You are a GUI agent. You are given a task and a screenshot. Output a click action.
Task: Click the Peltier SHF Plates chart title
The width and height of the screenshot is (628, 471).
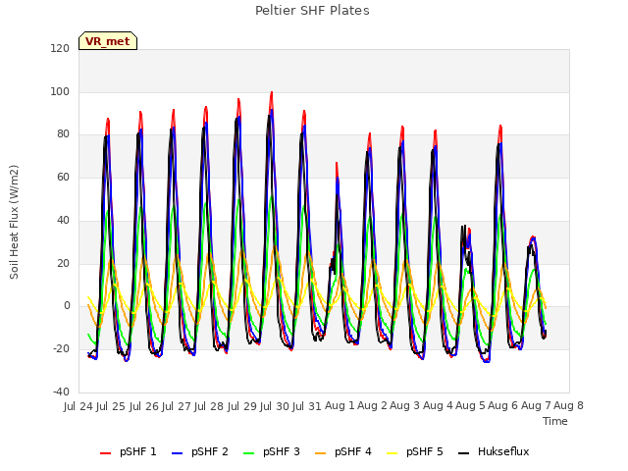tap(312, 11)
